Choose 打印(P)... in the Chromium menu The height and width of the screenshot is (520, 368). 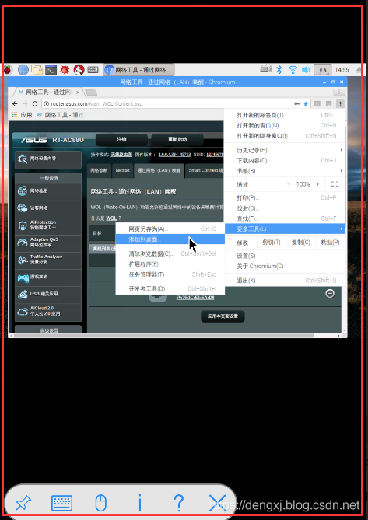(285, 198)
